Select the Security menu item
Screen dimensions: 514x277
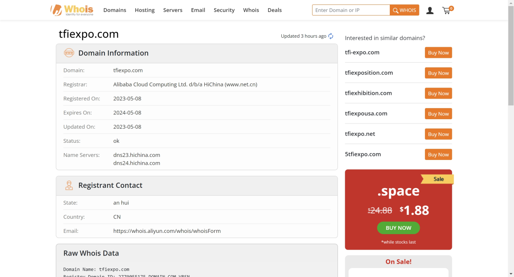[224, 10]
